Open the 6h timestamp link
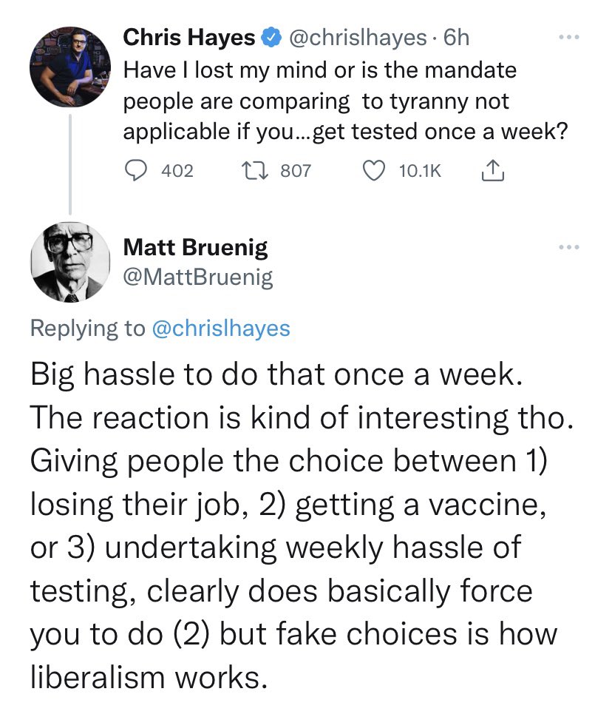The width and height of the screenshot is (612, 717). (456, 38)
